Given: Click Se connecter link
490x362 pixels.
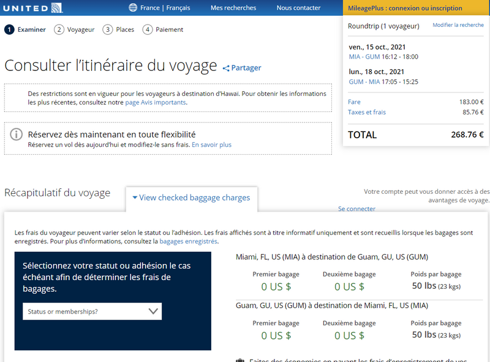Looking at the screenshot, I should click(356, 209).
